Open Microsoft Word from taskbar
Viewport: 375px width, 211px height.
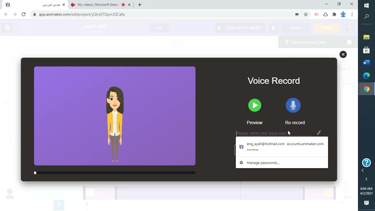pyautogui.click(x=367, y=63)
